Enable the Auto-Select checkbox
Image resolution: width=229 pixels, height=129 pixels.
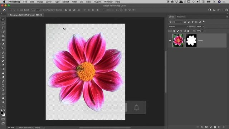[x=18, y=10]
